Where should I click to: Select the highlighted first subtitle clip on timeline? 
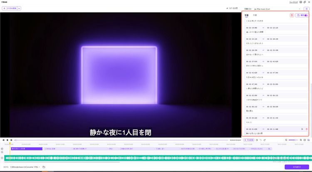pyautogui.click(x=27, y=149)
